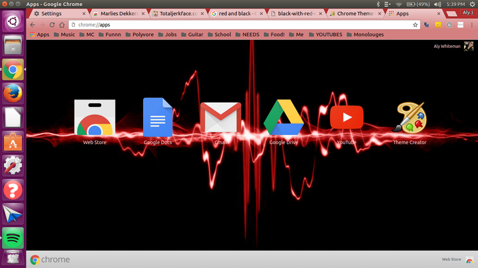Open Help icon in the launcher
This screenshot has height=268, width=478.
[13, 190]
